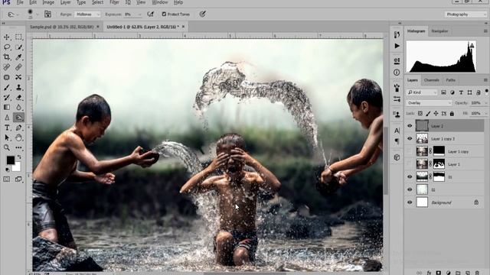Screen dimensions: 490x275
Task: Toggle lock all padlock icon
Action: [452, 114]
